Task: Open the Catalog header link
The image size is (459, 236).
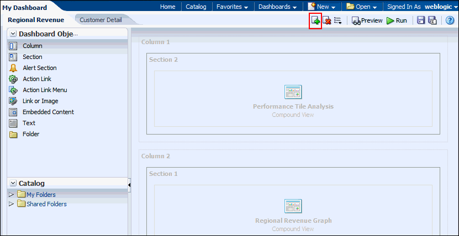Action: click(196, 7)
